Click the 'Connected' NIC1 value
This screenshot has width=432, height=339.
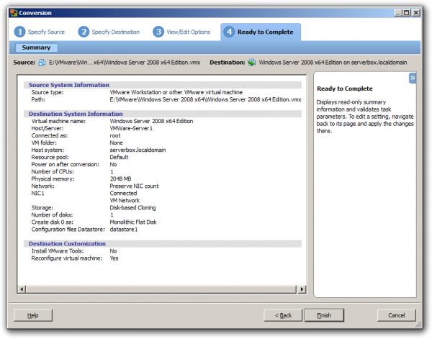click(123, 194)
